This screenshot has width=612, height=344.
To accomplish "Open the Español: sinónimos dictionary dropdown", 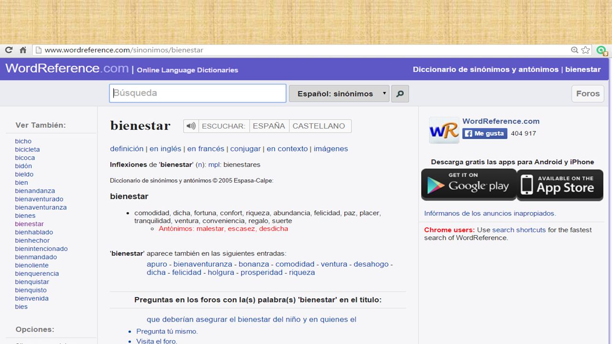I will click(339, 94).
